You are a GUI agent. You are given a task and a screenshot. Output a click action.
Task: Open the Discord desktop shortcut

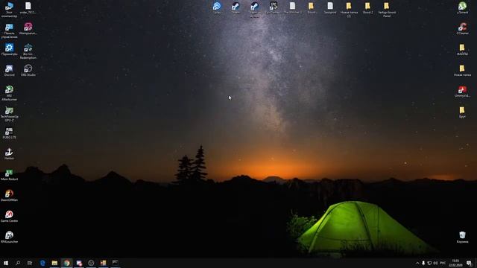(x=9, y=70)
